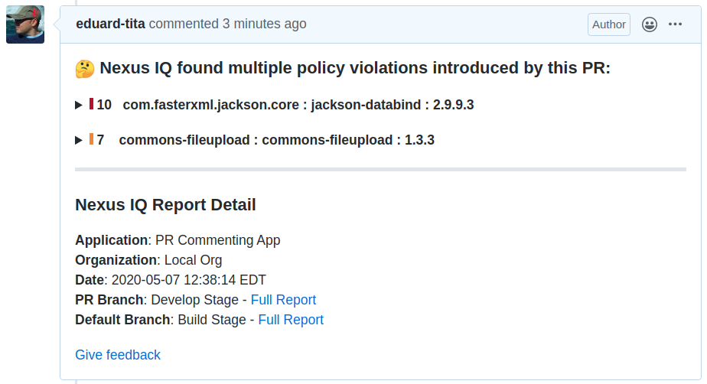707x384 pixels.
Task: Expand the commons-fileupload disclosure triangle
Action: pyautogui.click(x=79, y=140)
